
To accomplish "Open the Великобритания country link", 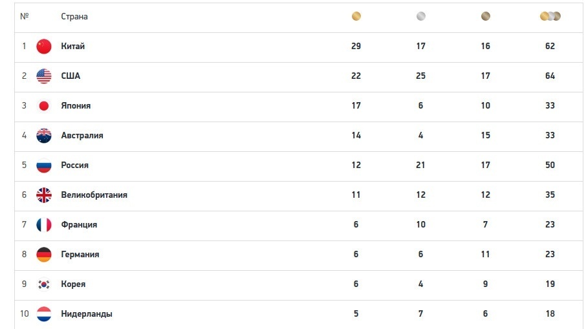I will (x=94, y=195).
